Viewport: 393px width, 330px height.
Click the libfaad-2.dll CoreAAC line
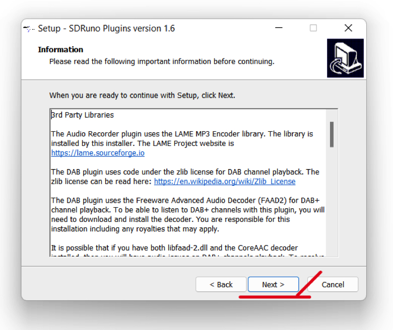174,247
